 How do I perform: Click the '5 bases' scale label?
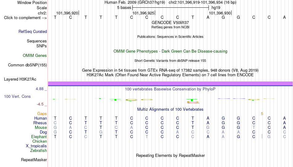tap(124, 8)
